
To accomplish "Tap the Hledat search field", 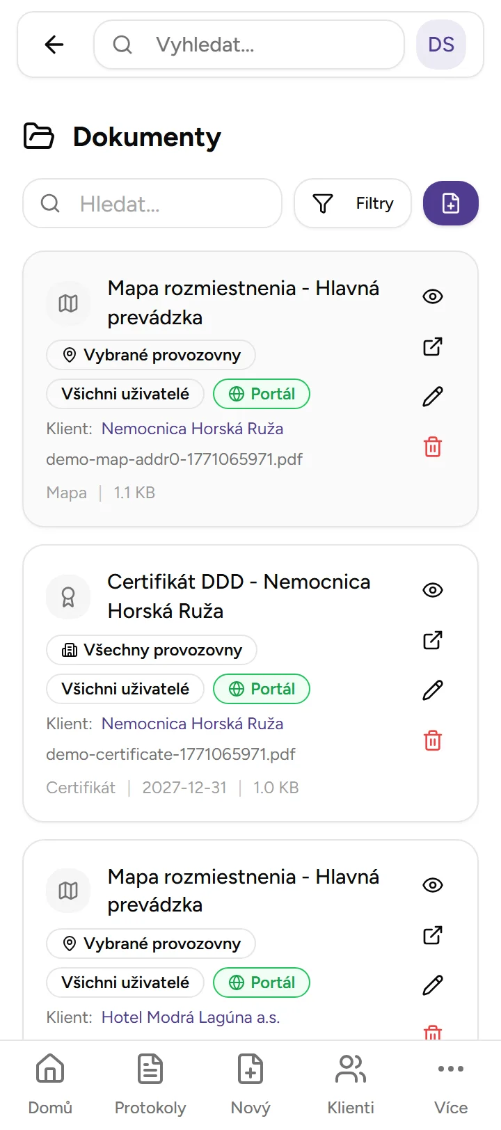I will click(x=153, y=203).
